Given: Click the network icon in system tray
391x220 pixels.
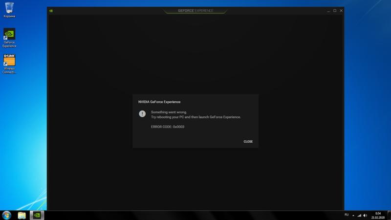Looking at the screenshot, I should pos(360,215).
